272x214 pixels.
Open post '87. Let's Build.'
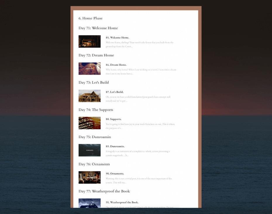pyautogui.click(x=115, y=92)
